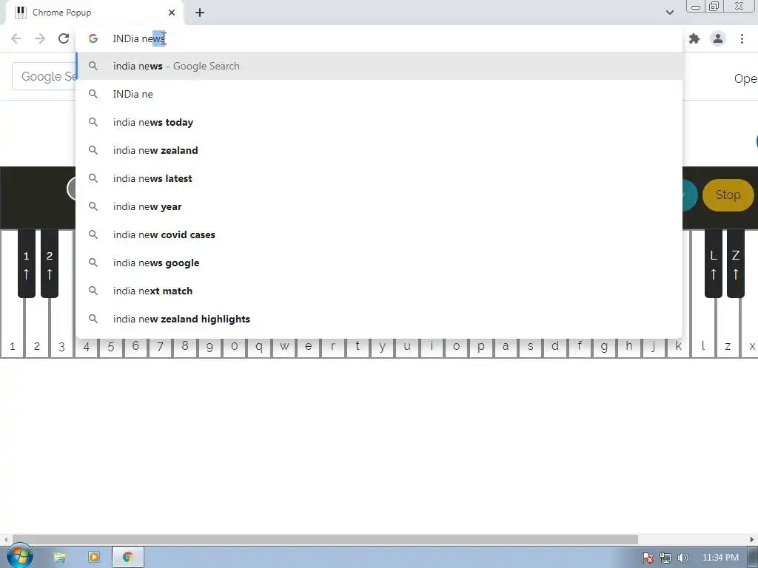Click the search icon beside 'india next match'
This screenshot has width=758, height=568.
(93, 291)
